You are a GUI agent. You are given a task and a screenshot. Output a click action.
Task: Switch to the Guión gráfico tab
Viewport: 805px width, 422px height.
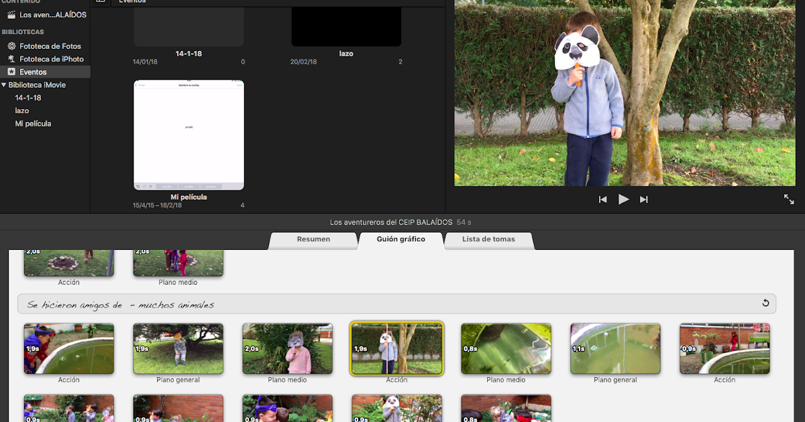(x=401, y=240)
